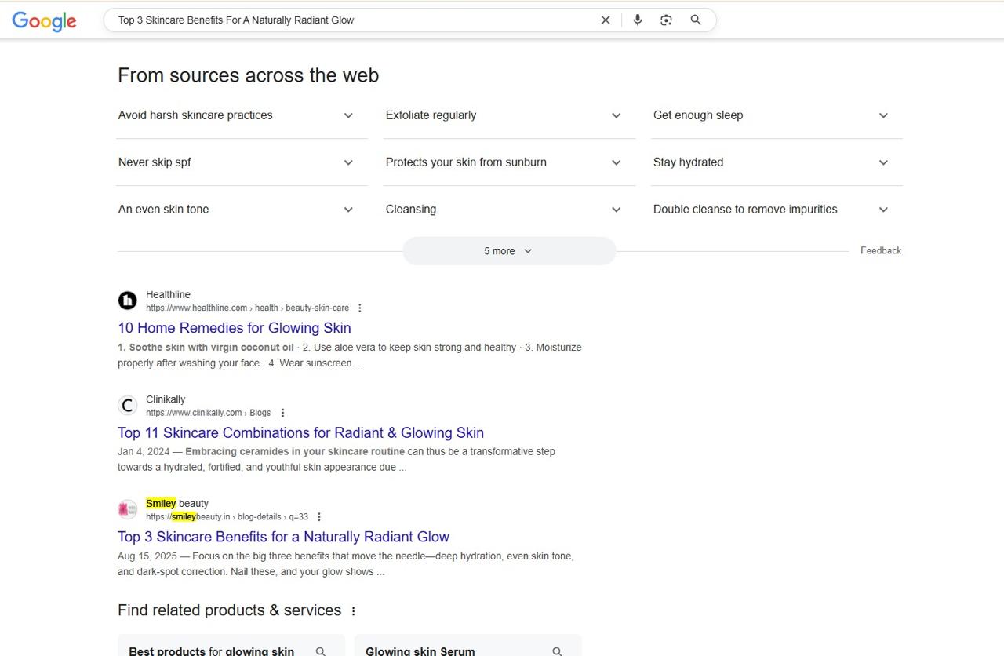1004x656 pixels.
Task: Click the magnifier search button
Action: [x=696, y=20]
